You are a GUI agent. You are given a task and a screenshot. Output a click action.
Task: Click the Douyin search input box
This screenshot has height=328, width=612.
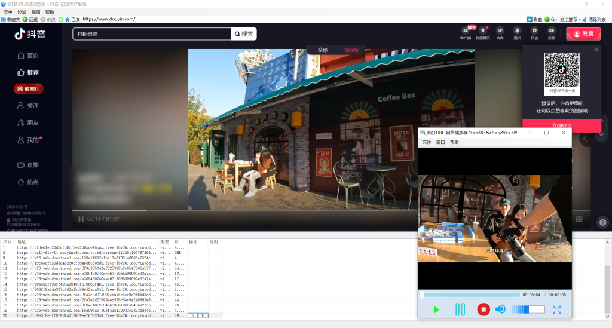[151, 34]
